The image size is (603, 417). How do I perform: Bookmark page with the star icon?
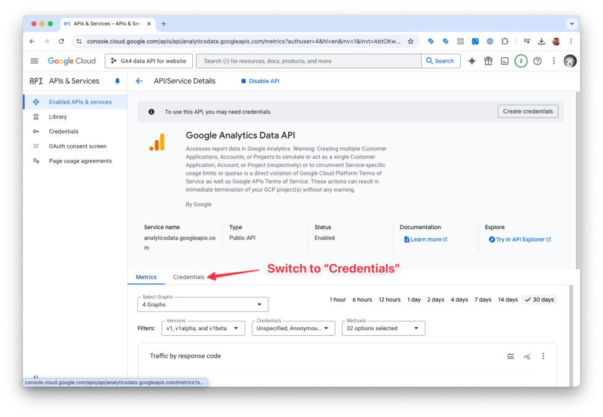[411, 41]
